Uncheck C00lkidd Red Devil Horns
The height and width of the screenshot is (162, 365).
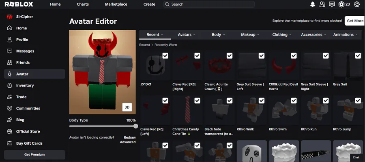(294, 56)
